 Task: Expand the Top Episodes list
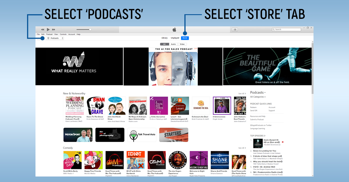(x=258, y=136)
